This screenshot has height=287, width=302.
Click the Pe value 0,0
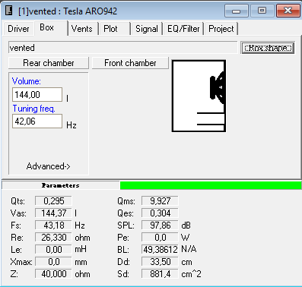tap(160, 238)
